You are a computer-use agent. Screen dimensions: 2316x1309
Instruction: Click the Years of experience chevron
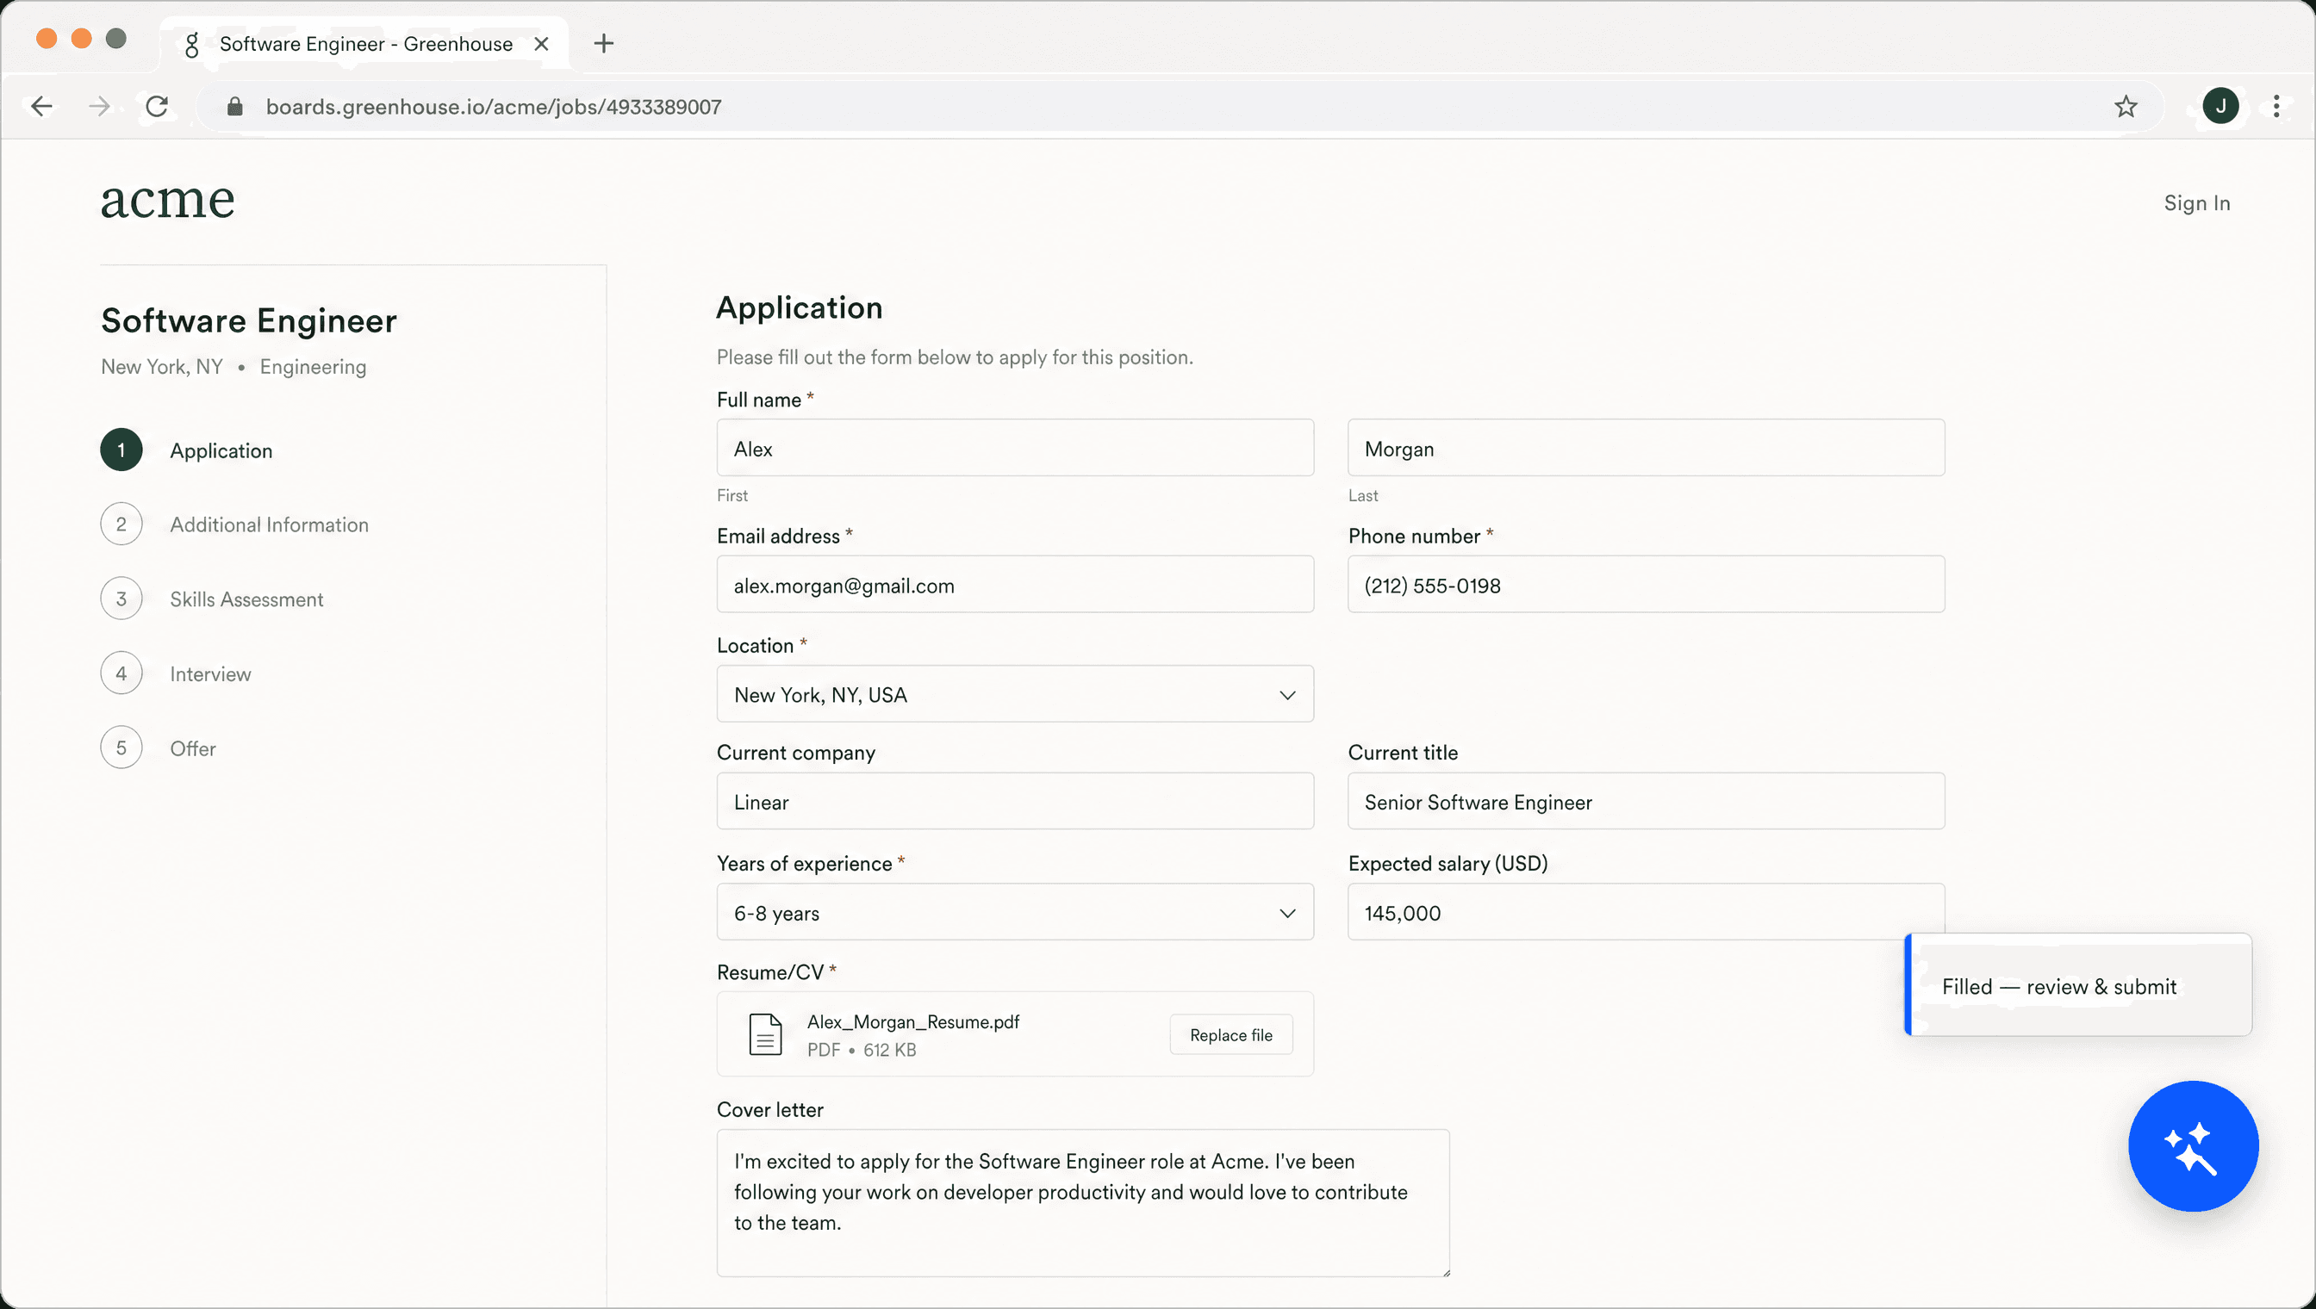[x=1287, y=914]
